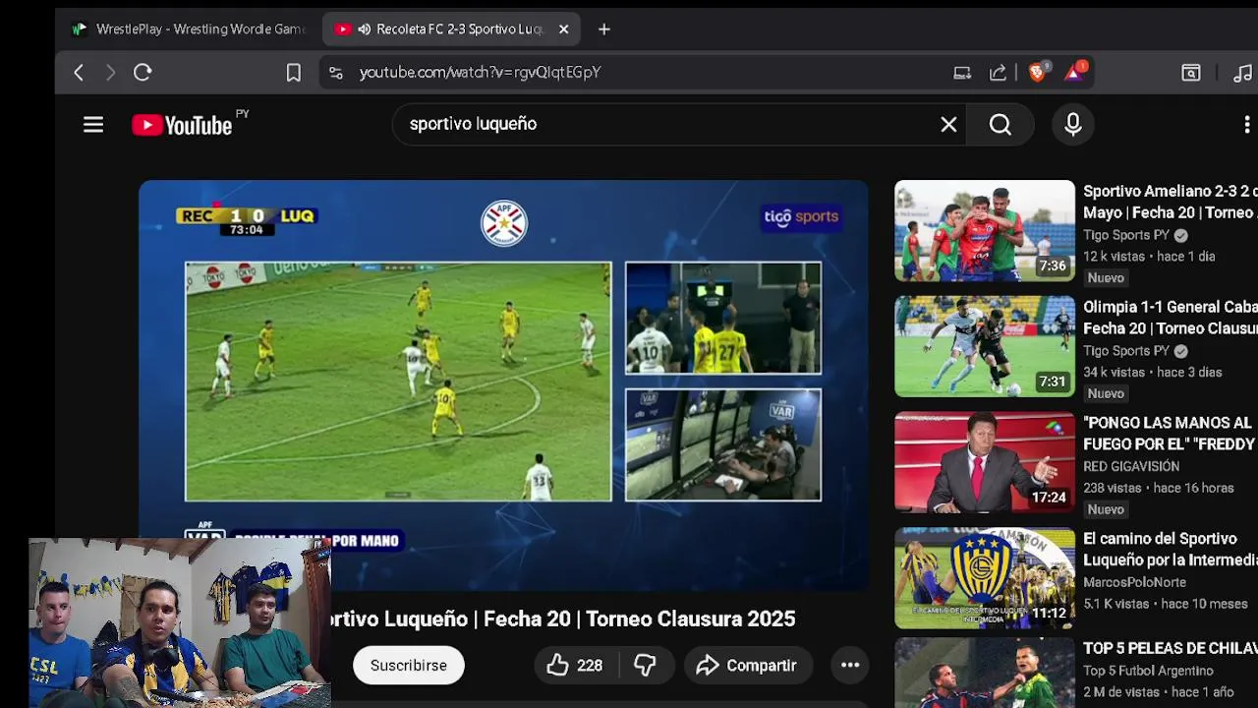Image resolution: width=1258 pixels, height=708 pixels.
Task: Open channel RED GIGAVISIÓN
Action: 1131,467
